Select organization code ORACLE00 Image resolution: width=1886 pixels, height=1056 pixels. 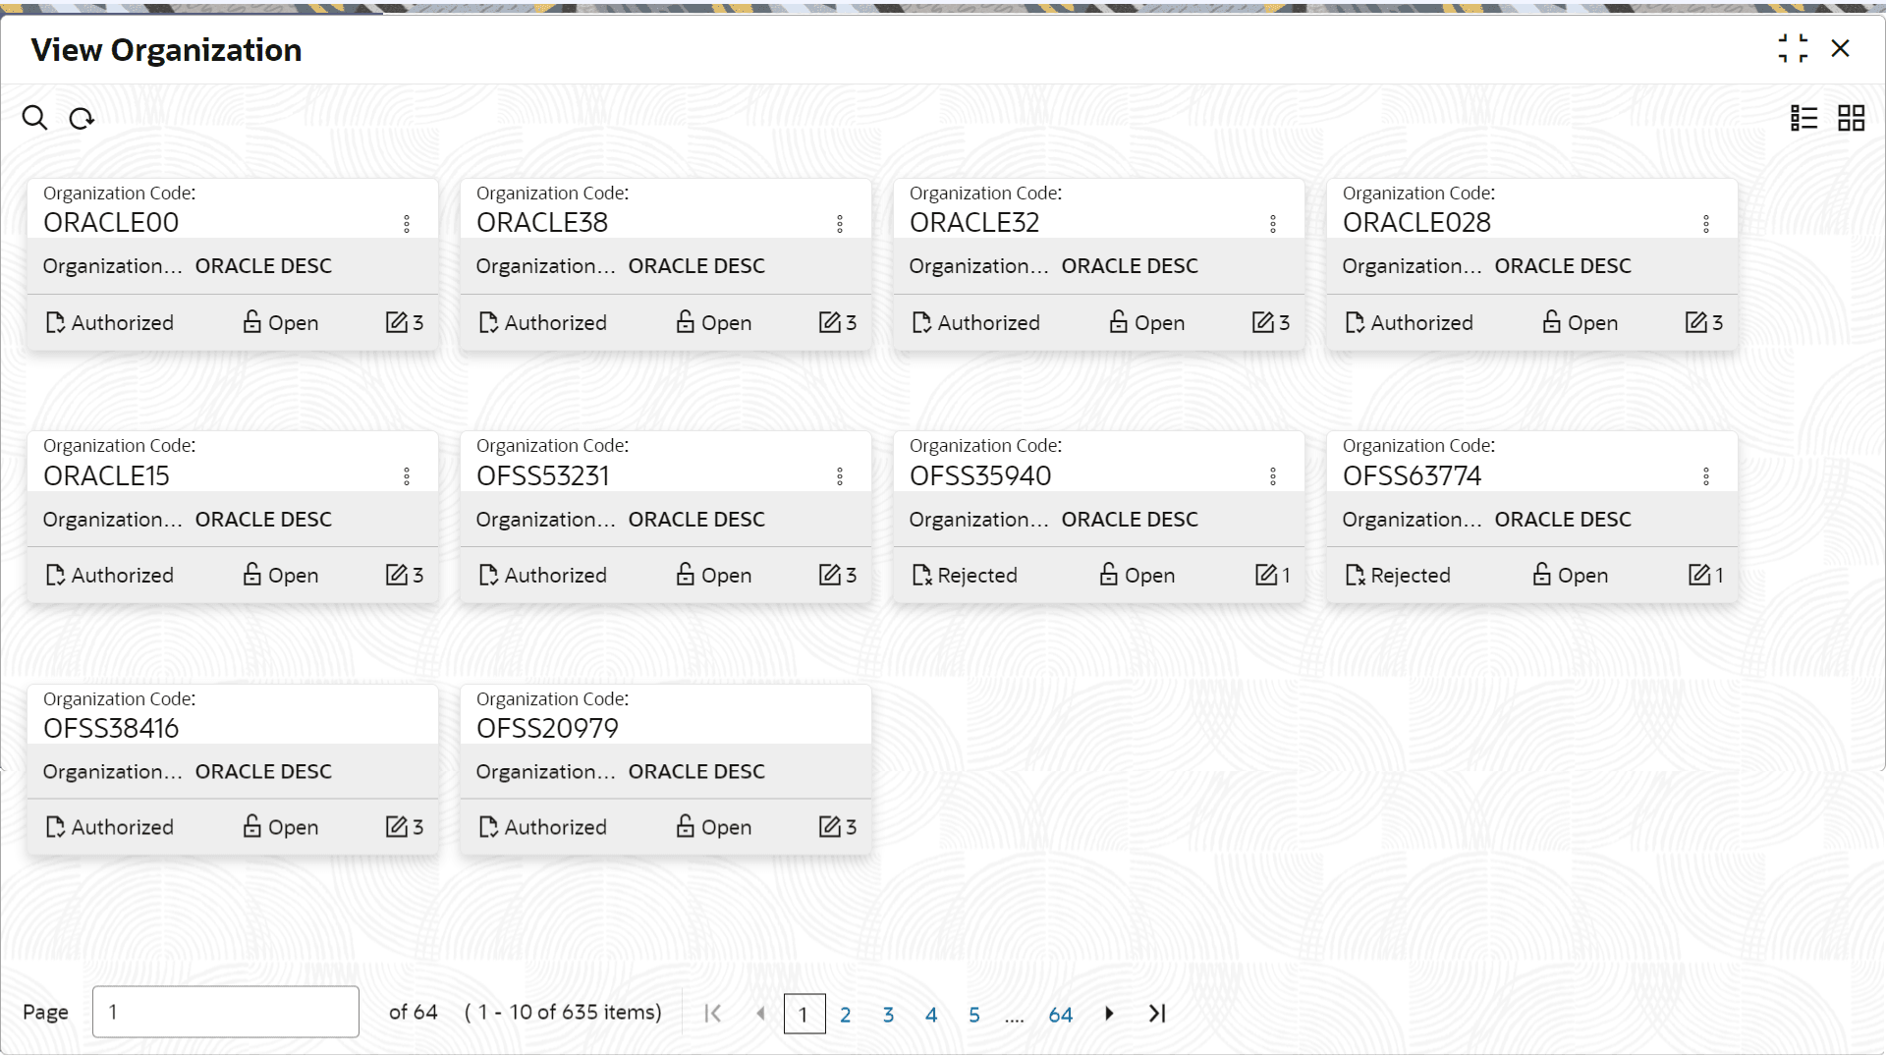pos(111,223)
